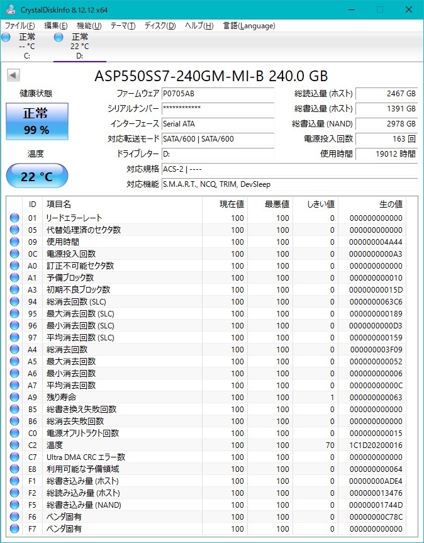Click the 22 °C temperature button
The width and height of the screenshot is (424, 543).
coord(37,176)
